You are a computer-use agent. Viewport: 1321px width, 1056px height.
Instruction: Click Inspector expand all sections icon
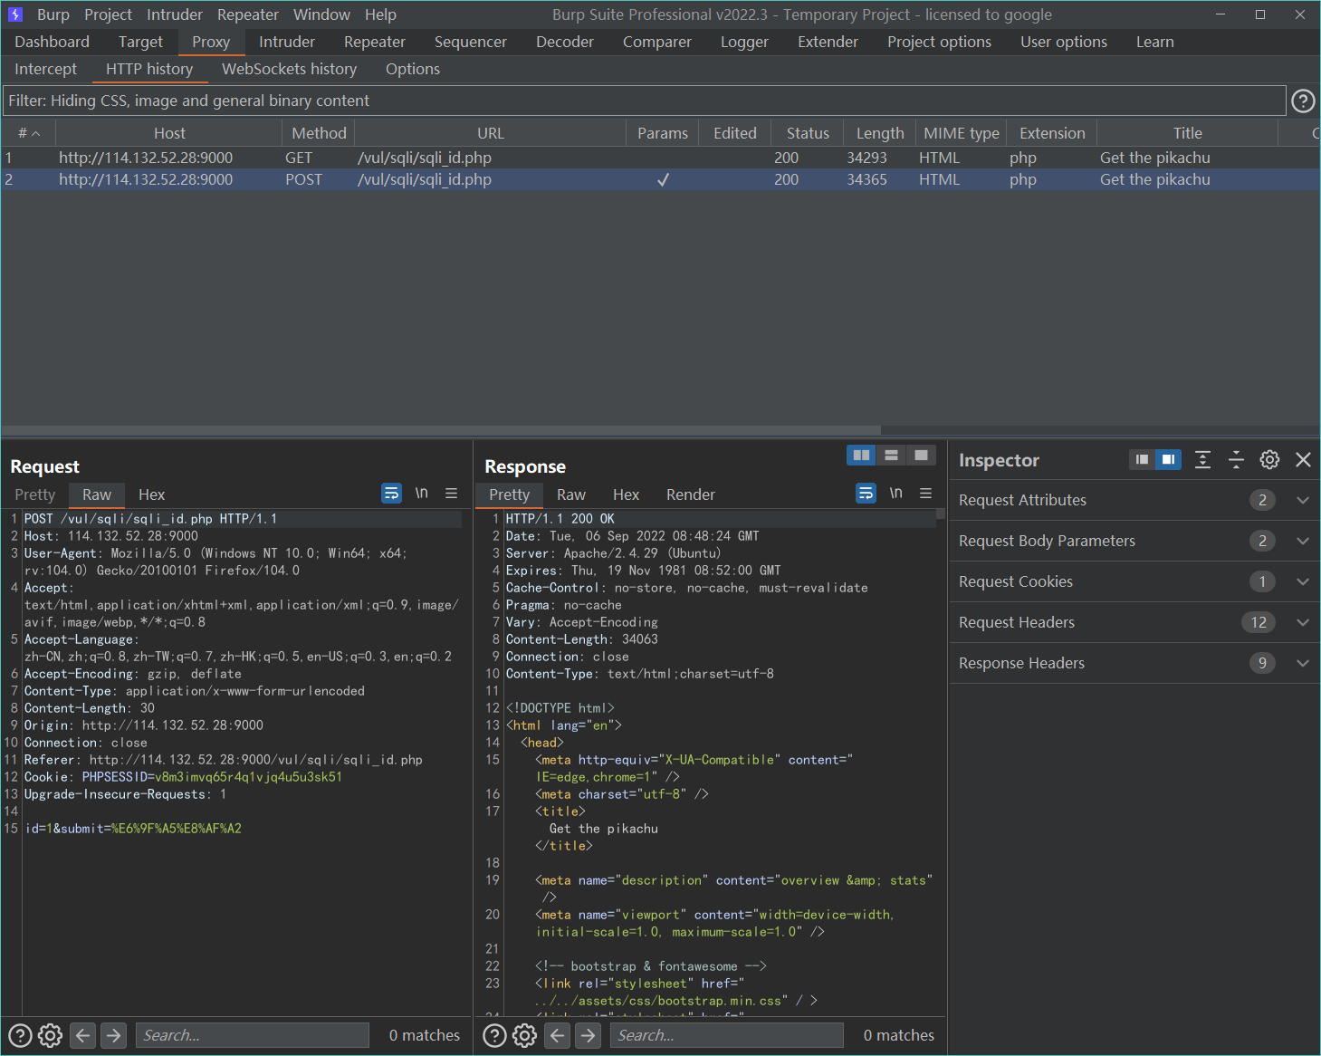pos(1202,460)
